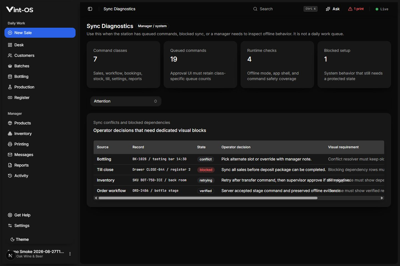Click the Batches basket icon
The height and width of the screenshot is (266, 400).
[x=10, y=66]
